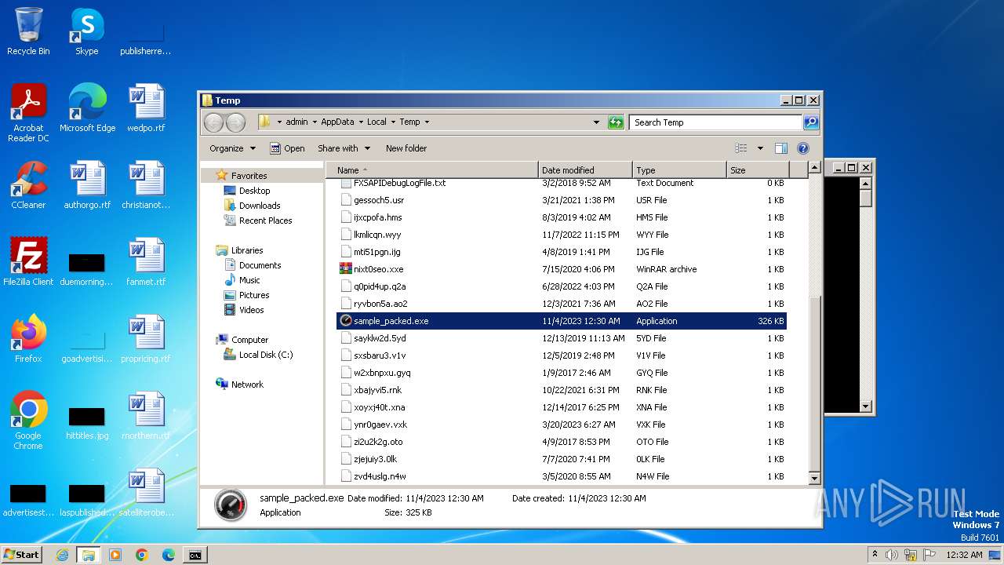Click Internet Explorer in the taskbar
1004x565 pixels.
(63, 555)
